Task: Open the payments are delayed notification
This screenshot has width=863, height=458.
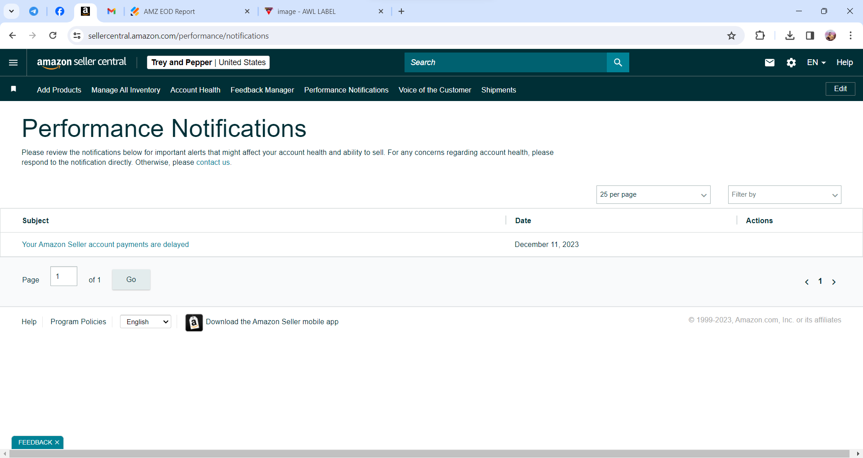Action: point(106,244)
